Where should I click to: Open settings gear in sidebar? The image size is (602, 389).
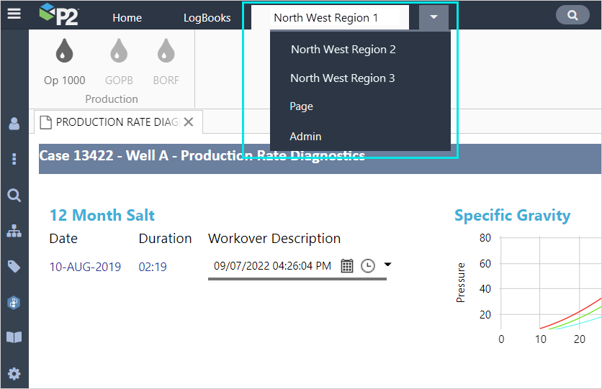point(14,374)
